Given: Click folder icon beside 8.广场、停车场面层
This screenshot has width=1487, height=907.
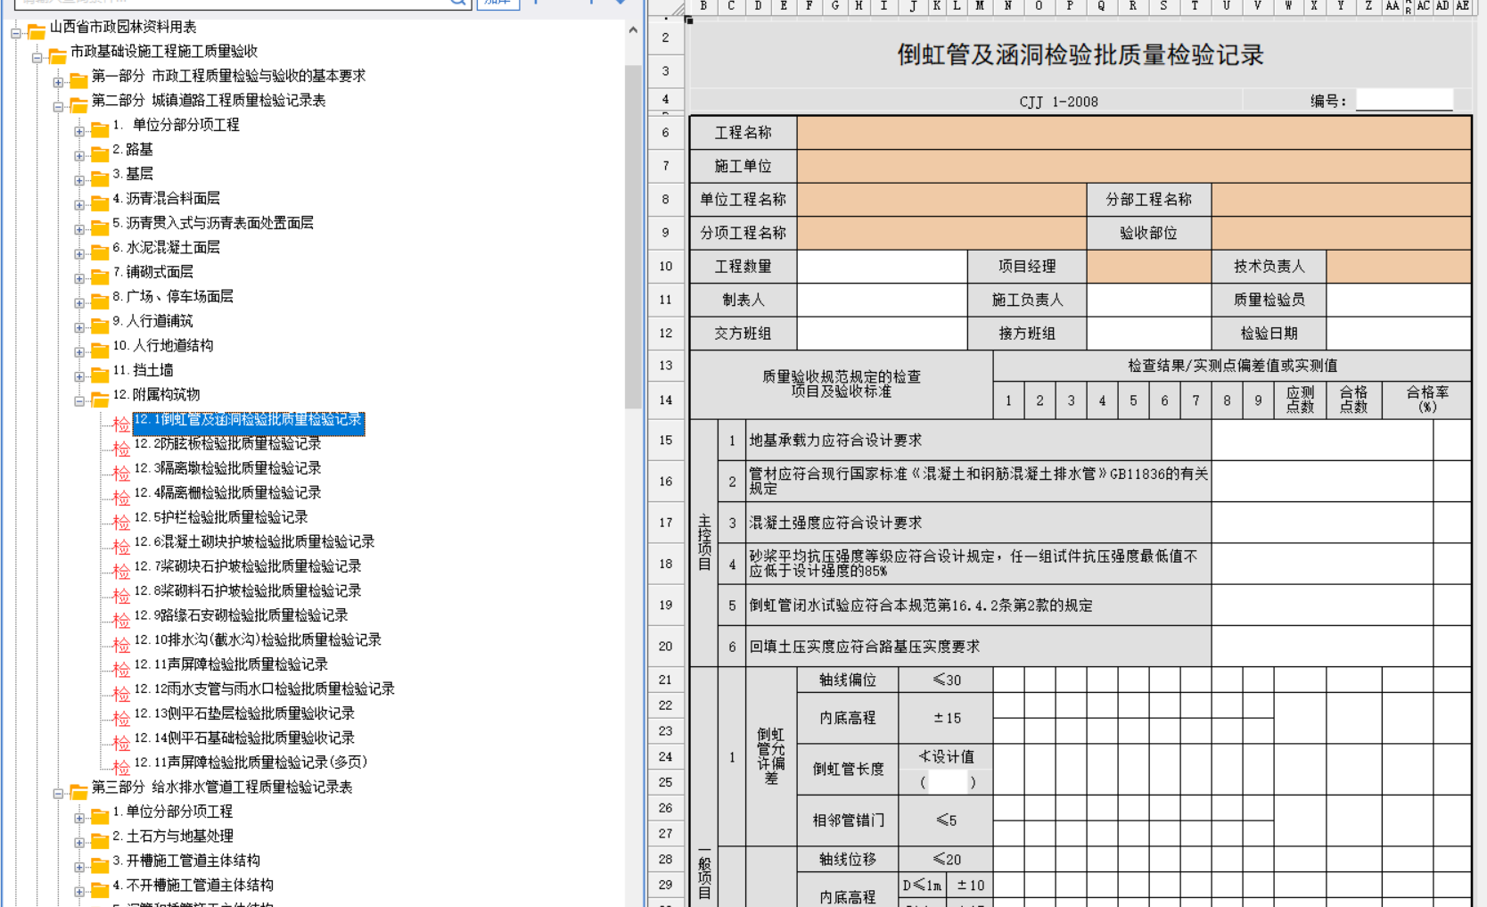Looking at the screenshot, I should (100, 300).
